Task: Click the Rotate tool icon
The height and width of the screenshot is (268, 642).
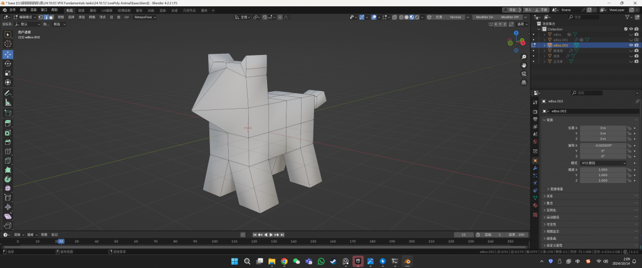Action: point(8,64)
